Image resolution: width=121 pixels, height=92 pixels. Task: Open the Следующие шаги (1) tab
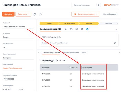(x=50, y=29)
